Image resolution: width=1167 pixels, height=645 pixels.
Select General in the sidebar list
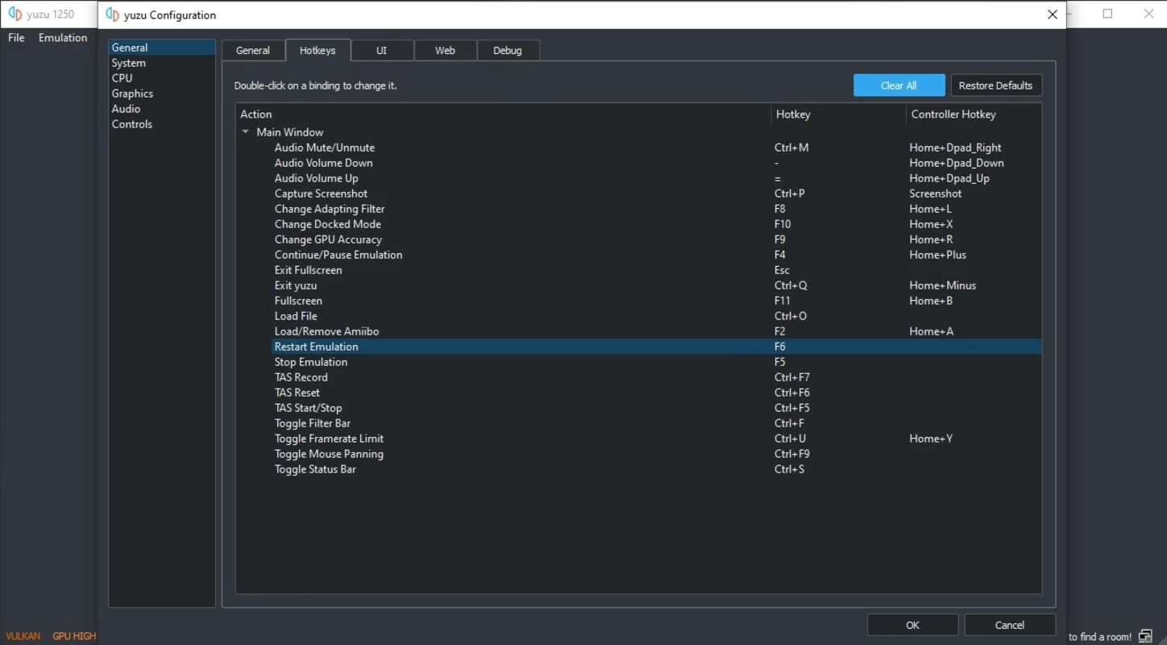coord(162,48)
